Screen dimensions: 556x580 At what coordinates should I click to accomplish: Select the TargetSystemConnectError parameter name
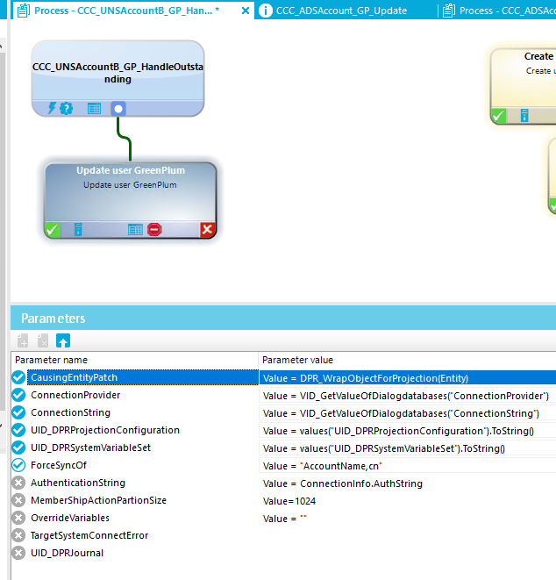point(89,535)
